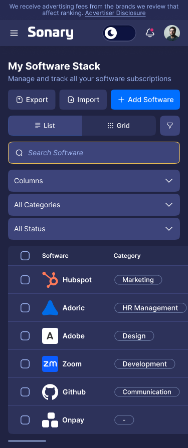Select the Zoom row checkbox
Viewport: 188px width, 448px height.
[x=25, y=364]
